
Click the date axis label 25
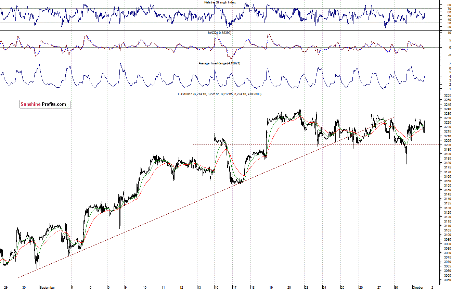[342, 287]
